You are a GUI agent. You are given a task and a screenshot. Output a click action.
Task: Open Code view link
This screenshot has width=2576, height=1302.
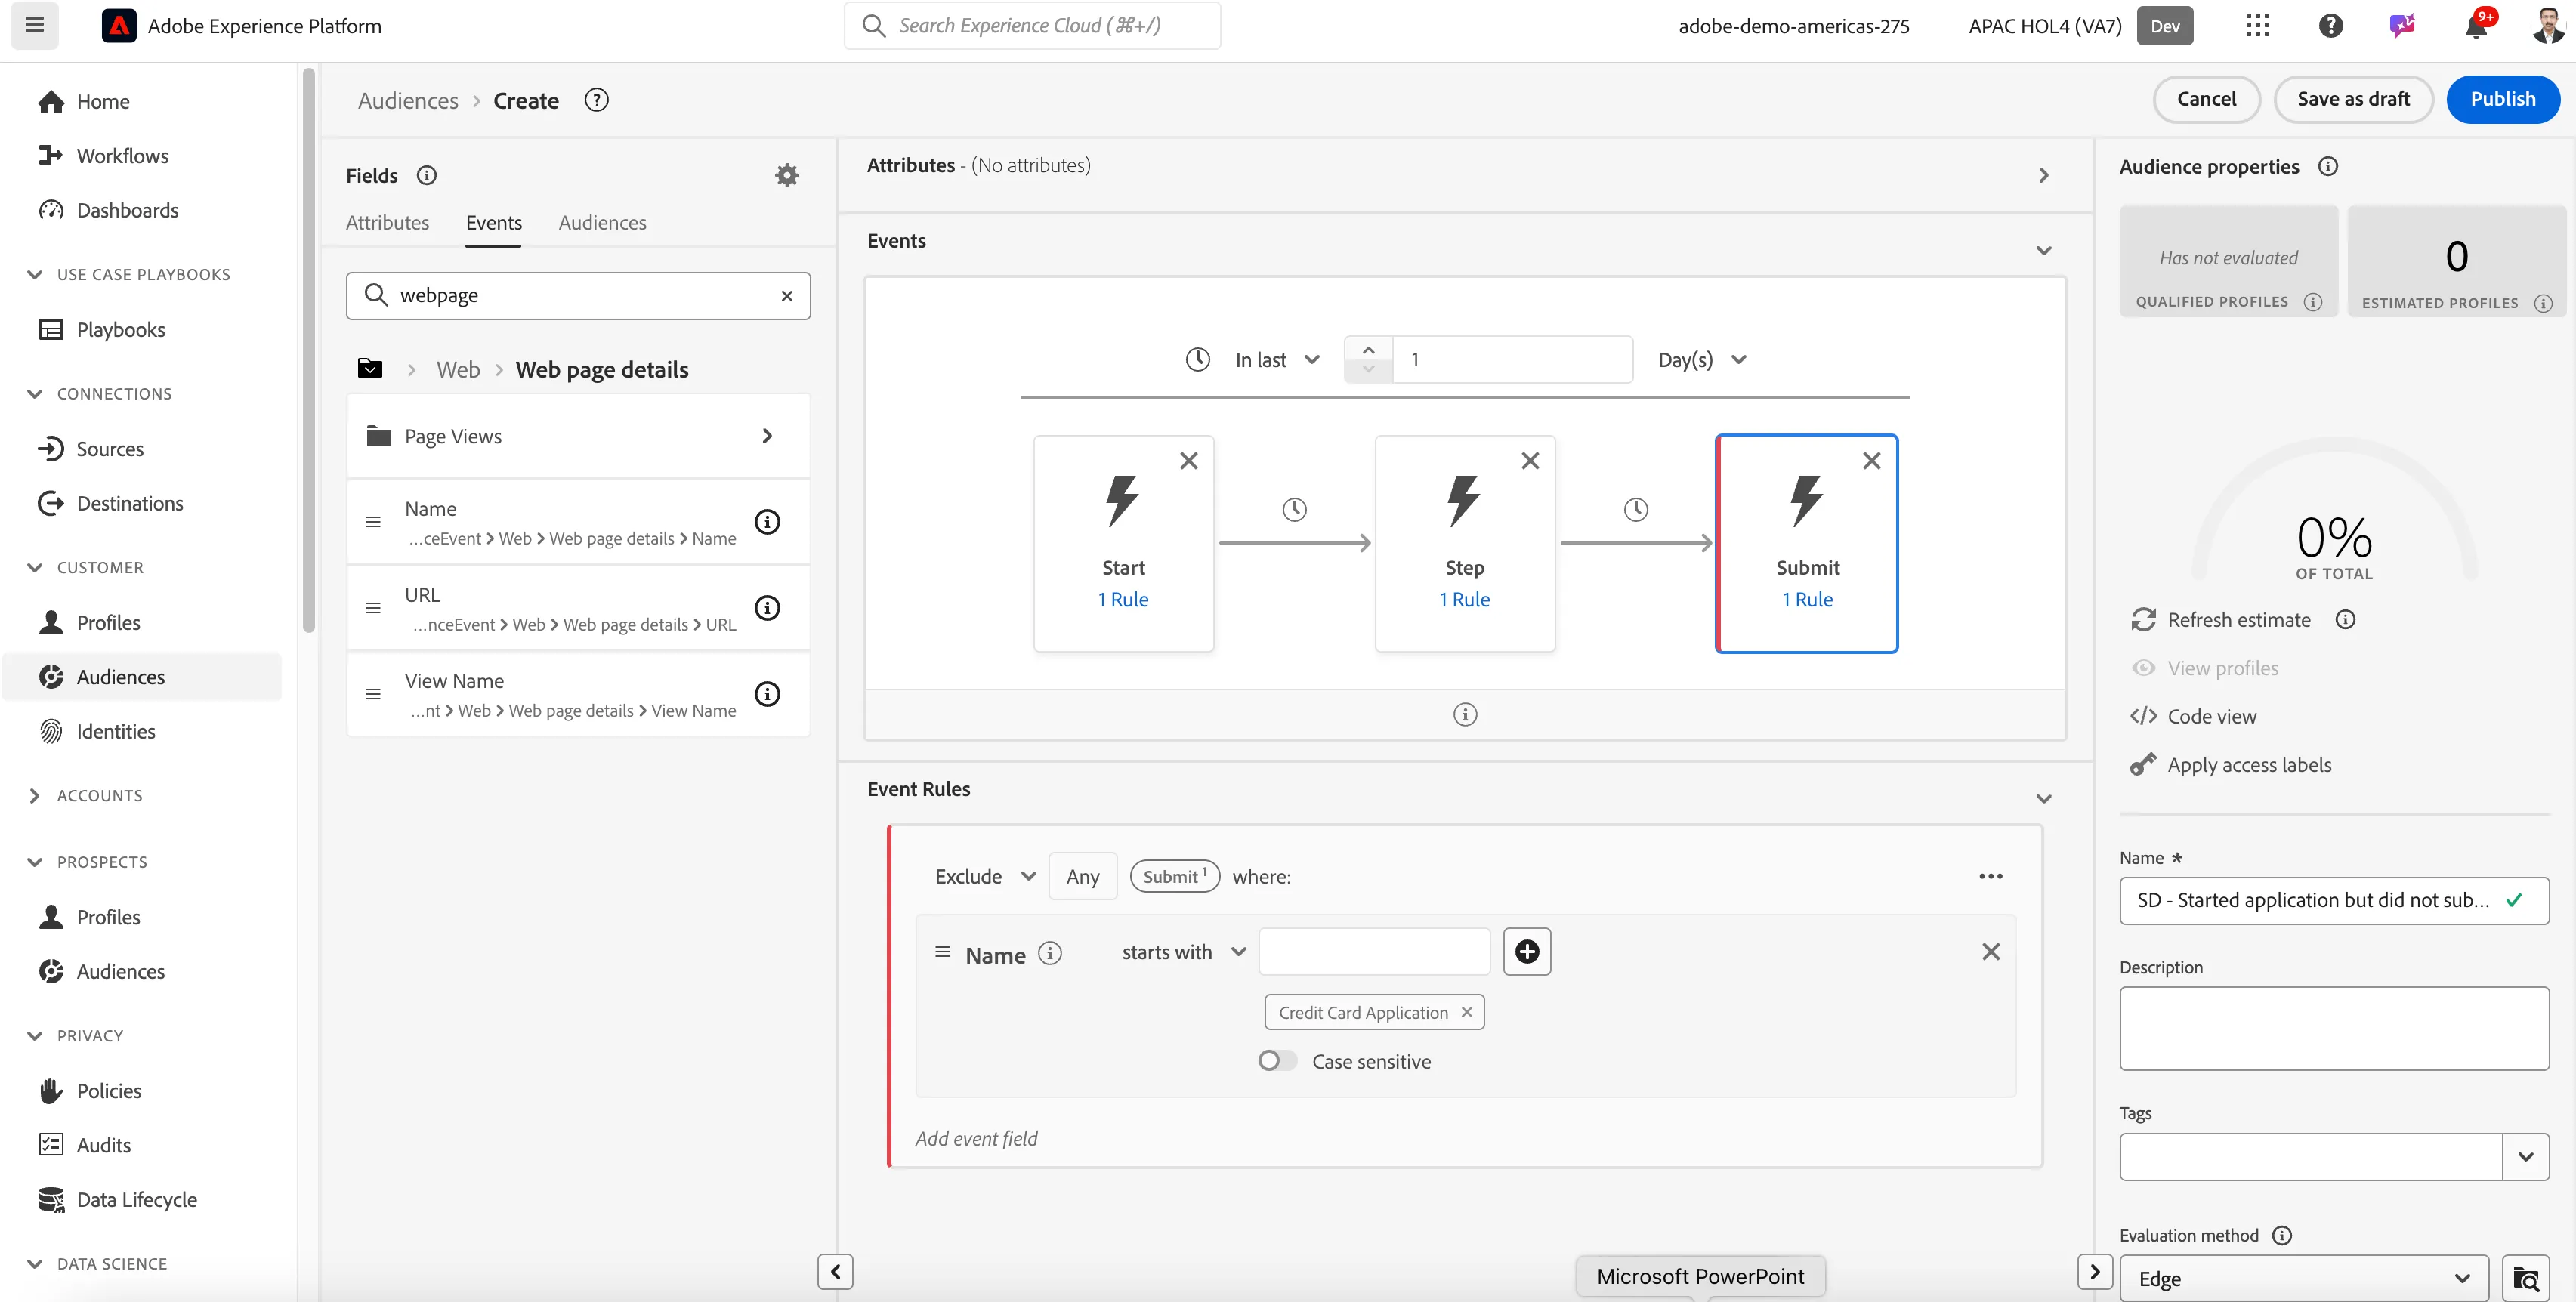pos(2212,717)
